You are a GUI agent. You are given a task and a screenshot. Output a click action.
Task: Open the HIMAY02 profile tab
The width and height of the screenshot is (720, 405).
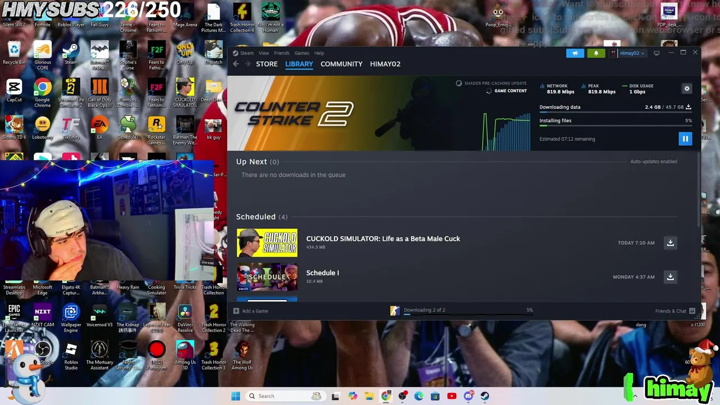(x=385, y=64)
